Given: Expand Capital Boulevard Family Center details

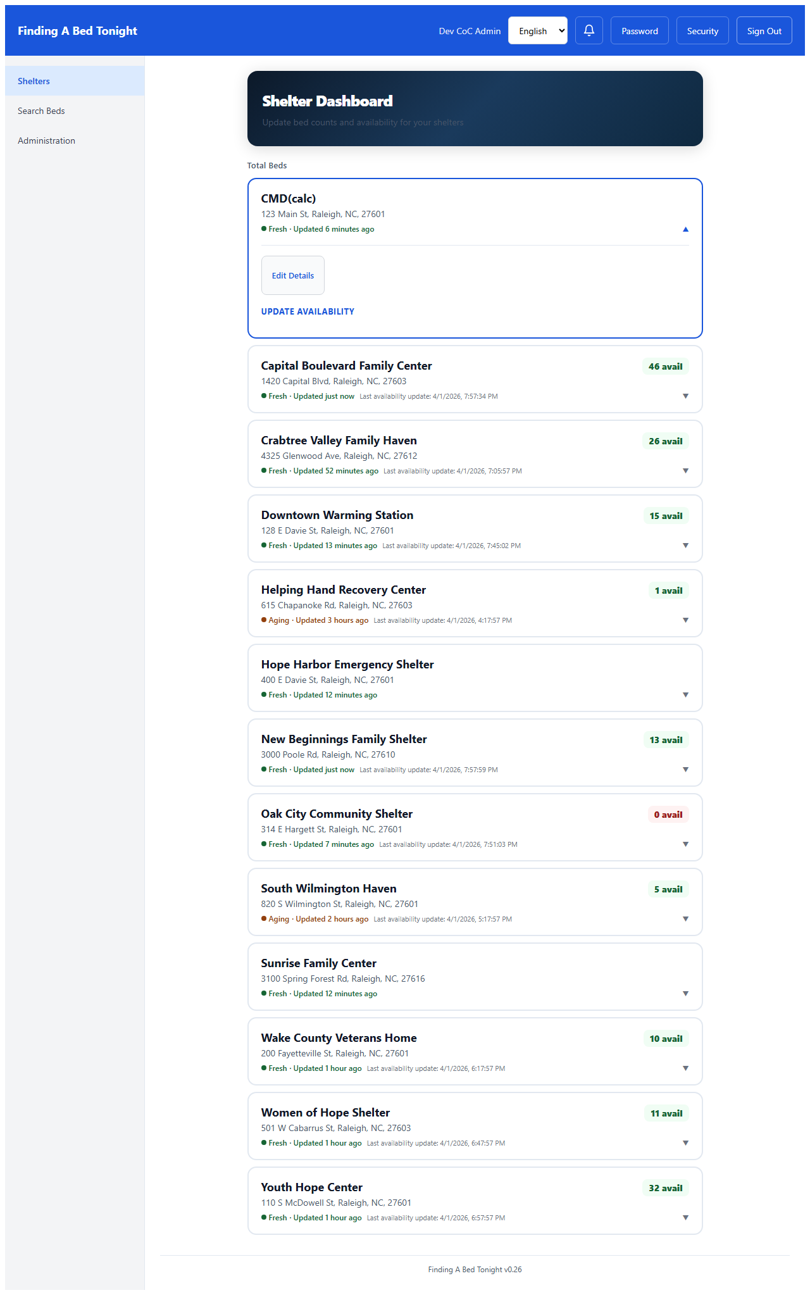Looking at the screenshot, I should [x=685, y=396].
